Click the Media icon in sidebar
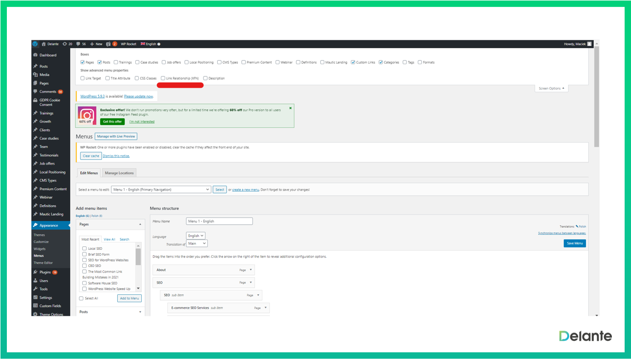 35,75
